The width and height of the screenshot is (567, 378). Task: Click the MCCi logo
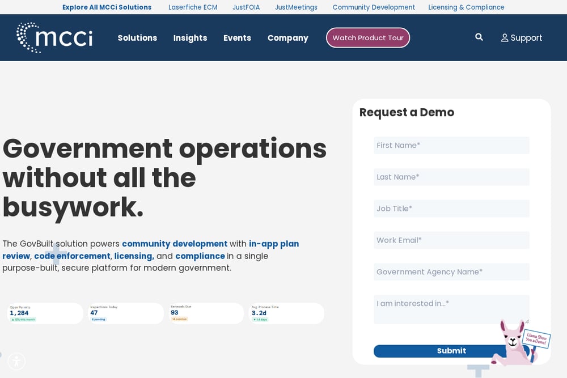coord(54,37)
